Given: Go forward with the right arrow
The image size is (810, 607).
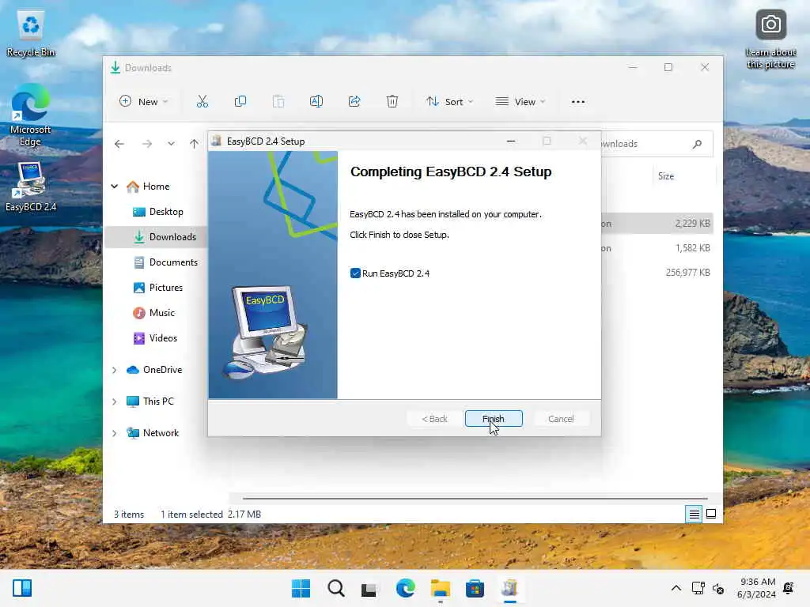Looking at the screenshot, I should coord(147,144).
